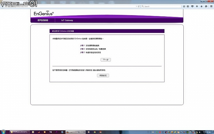The image size is (214, 134).
Task: Click the Action Center flag tray icon
Action: (191, 132)
